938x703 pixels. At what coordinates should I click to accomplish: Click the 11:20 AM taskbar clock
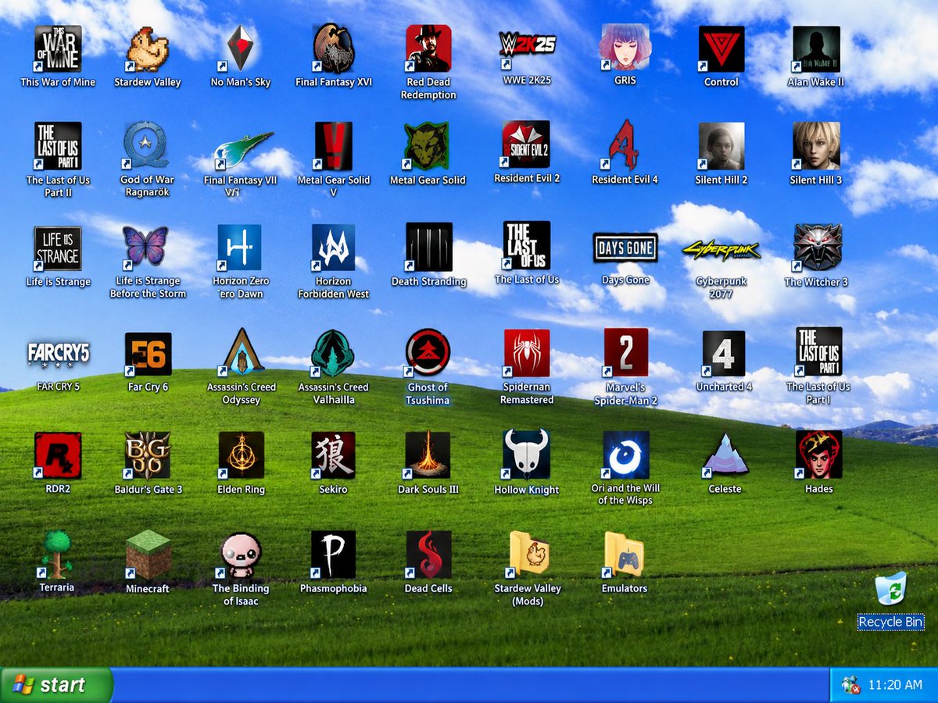(x=895, y=685)
